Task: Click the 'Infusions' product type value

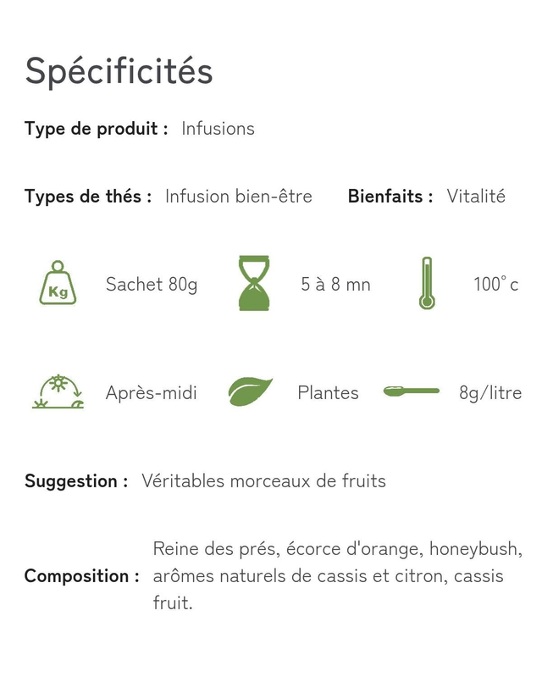Action: point(218,129)
